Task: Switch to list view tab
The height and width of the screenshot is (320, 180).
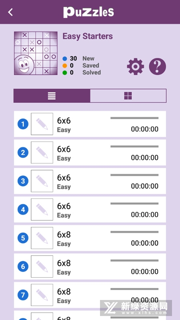Action: tap(52, 96)
